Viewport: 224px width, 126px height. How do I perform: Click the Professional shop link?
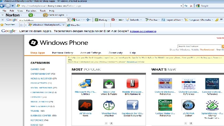click(207, 50)
